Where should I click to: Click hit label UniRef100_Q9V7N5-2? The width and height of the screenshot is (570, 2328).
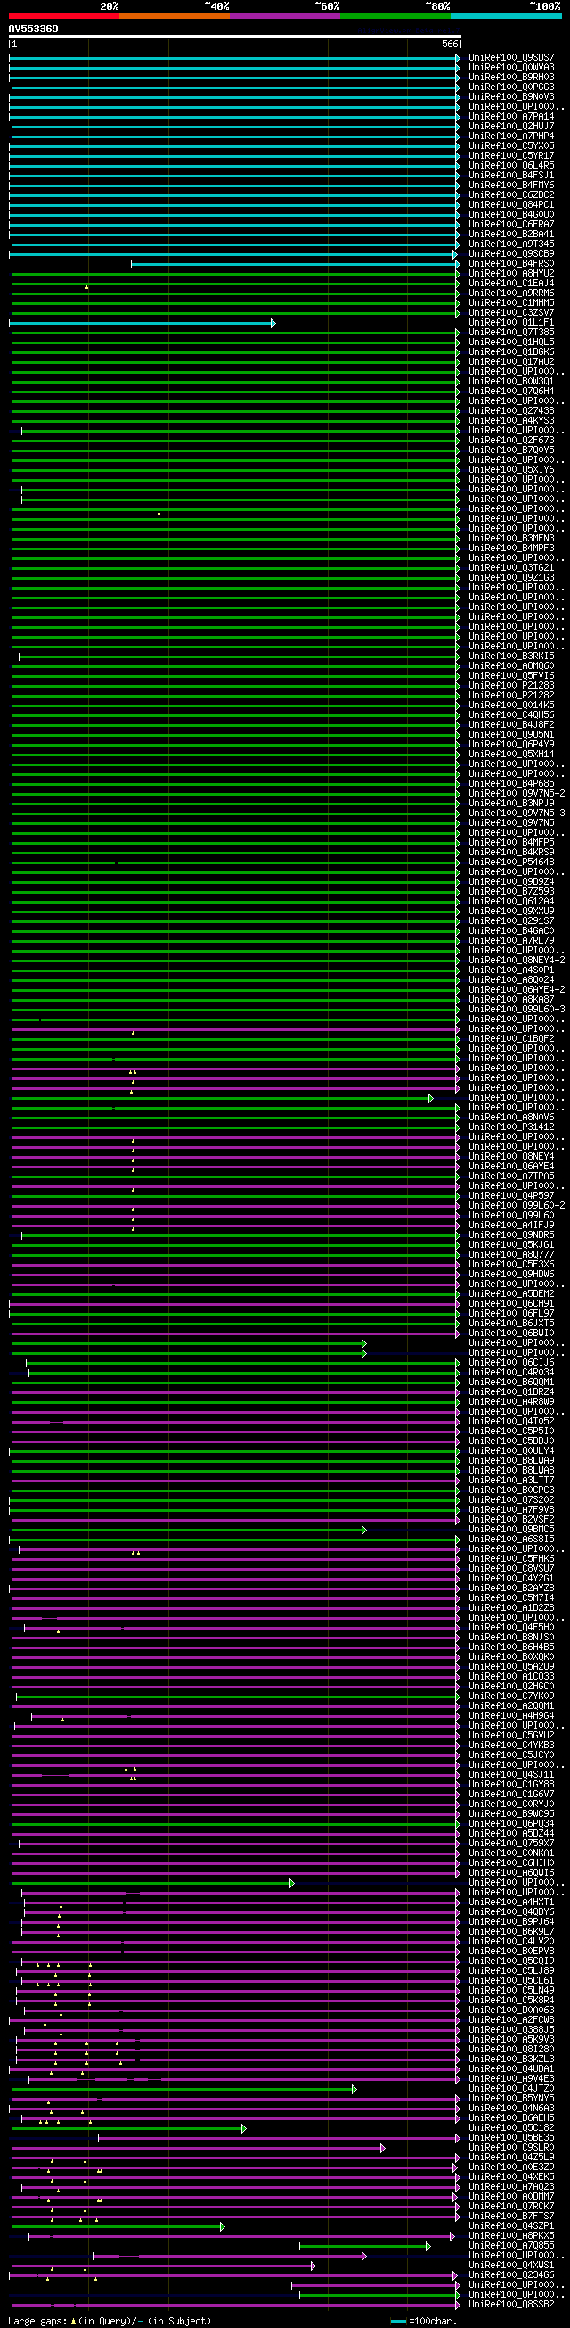(x=517, y=794)
